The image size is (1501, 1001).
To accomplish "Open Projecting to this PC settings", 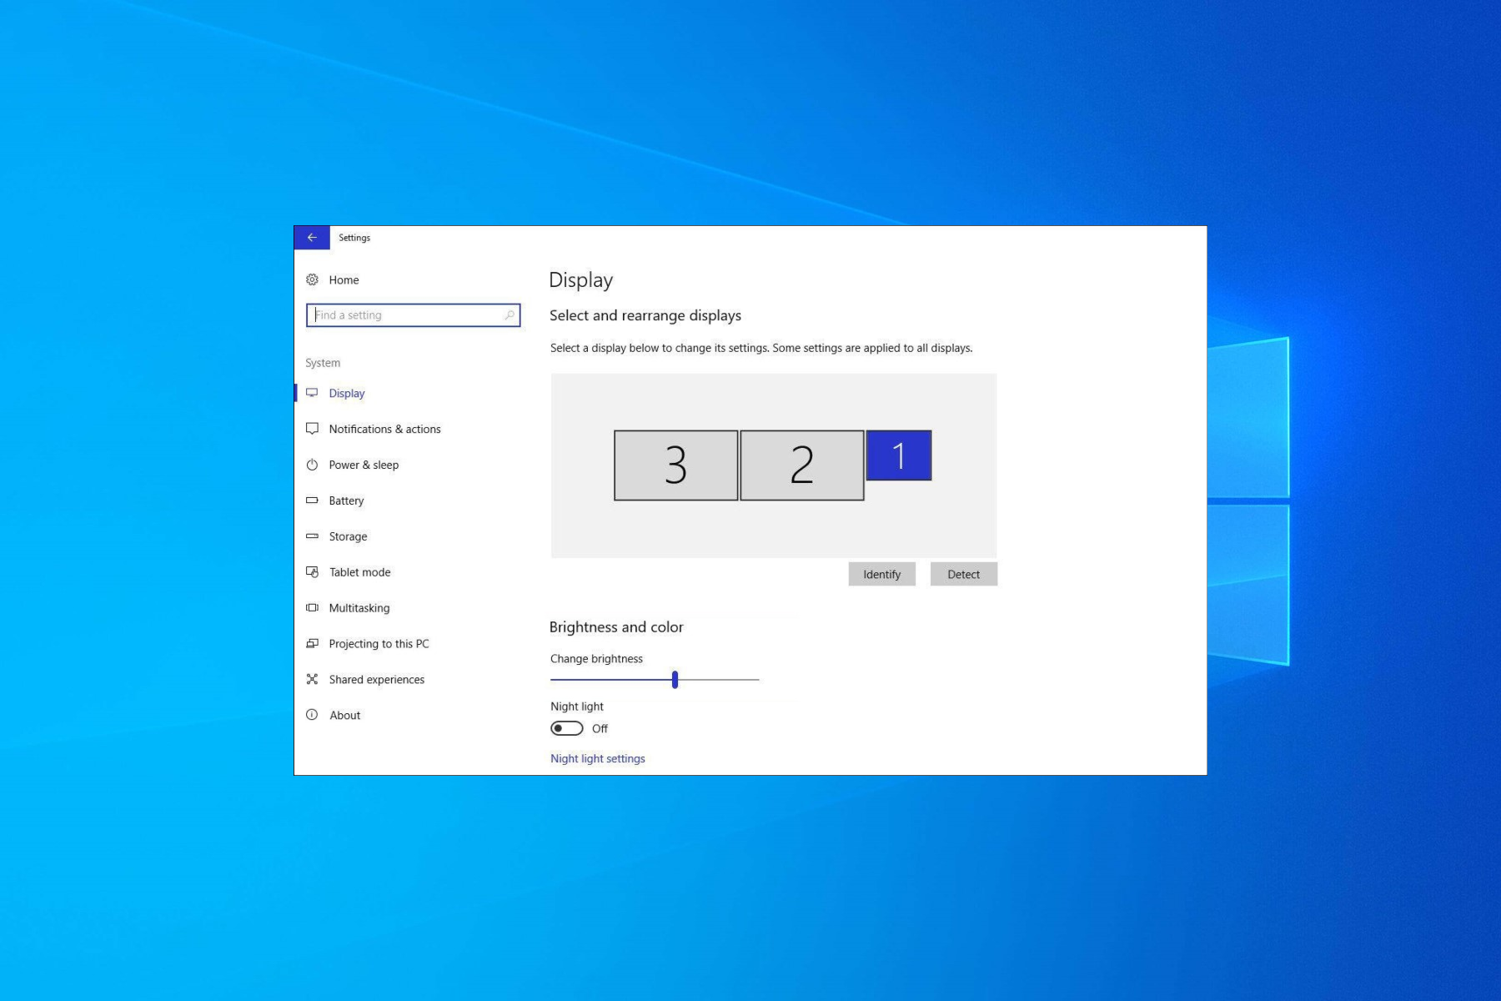I will click(x=379, y=644).
